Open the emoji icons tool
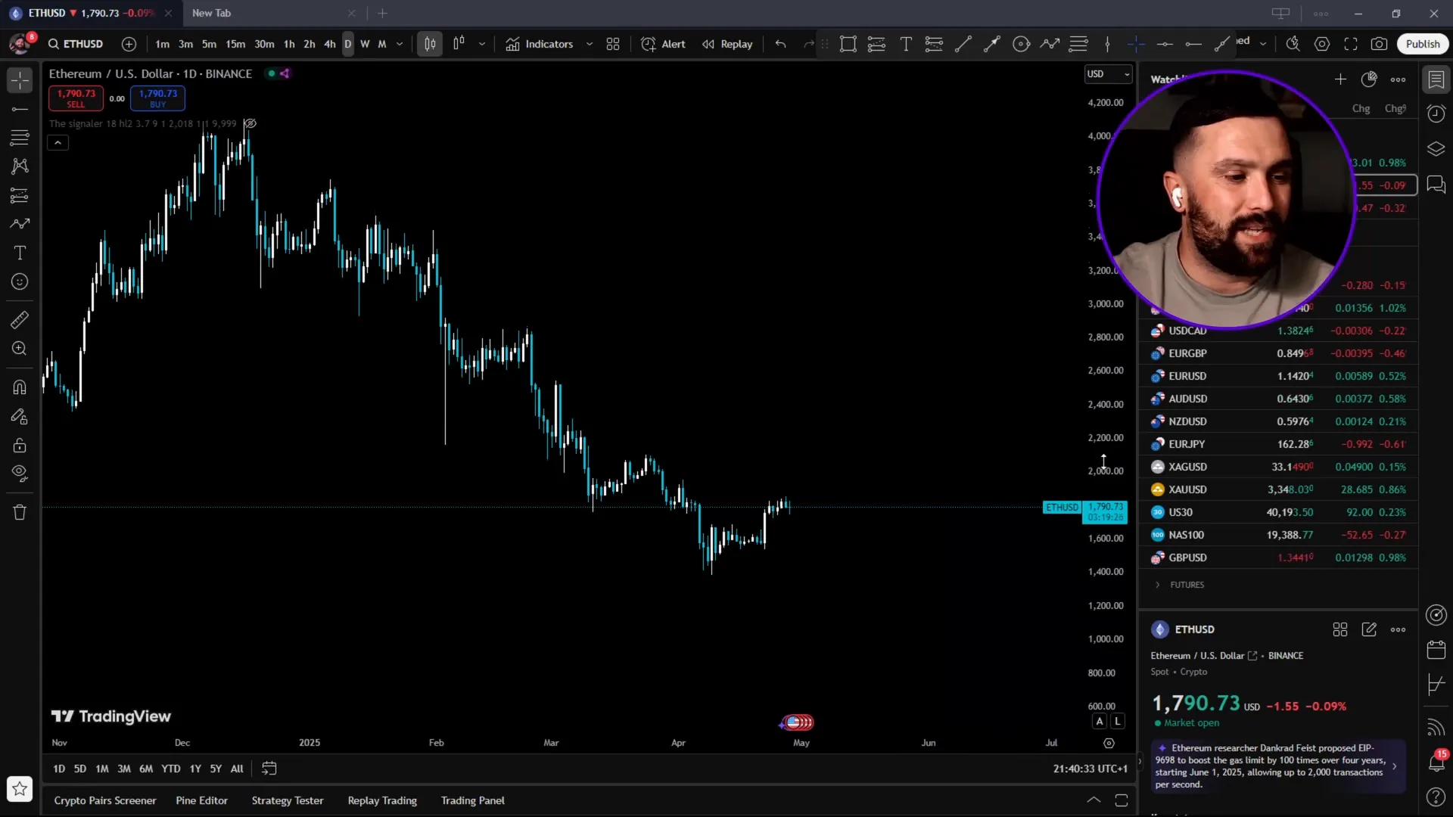 (20, 282)
